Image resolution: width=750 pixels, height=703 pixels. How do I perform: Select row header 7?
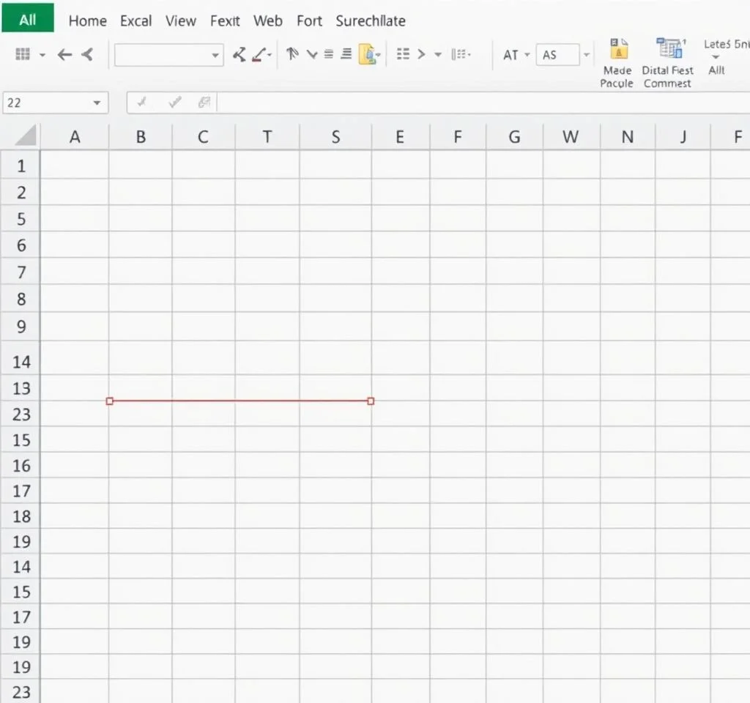point(21,272)
